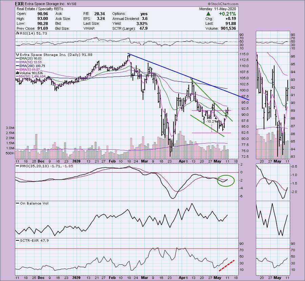Click the NYSE exchange label
This screenshot has width=305, height=281.
click(x=72, y=4)
